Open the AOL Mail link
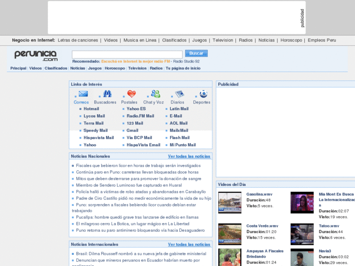Viewport: 355px width, 266px height. tap(179, 123)
